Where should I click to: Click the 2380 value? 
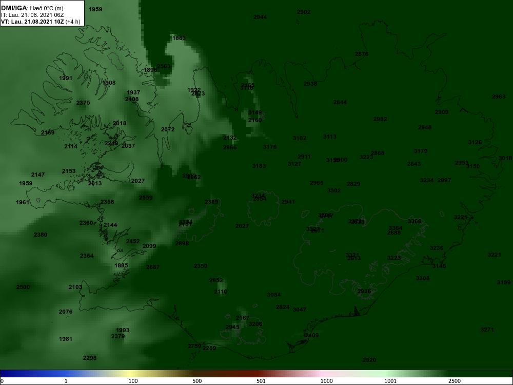41,235
